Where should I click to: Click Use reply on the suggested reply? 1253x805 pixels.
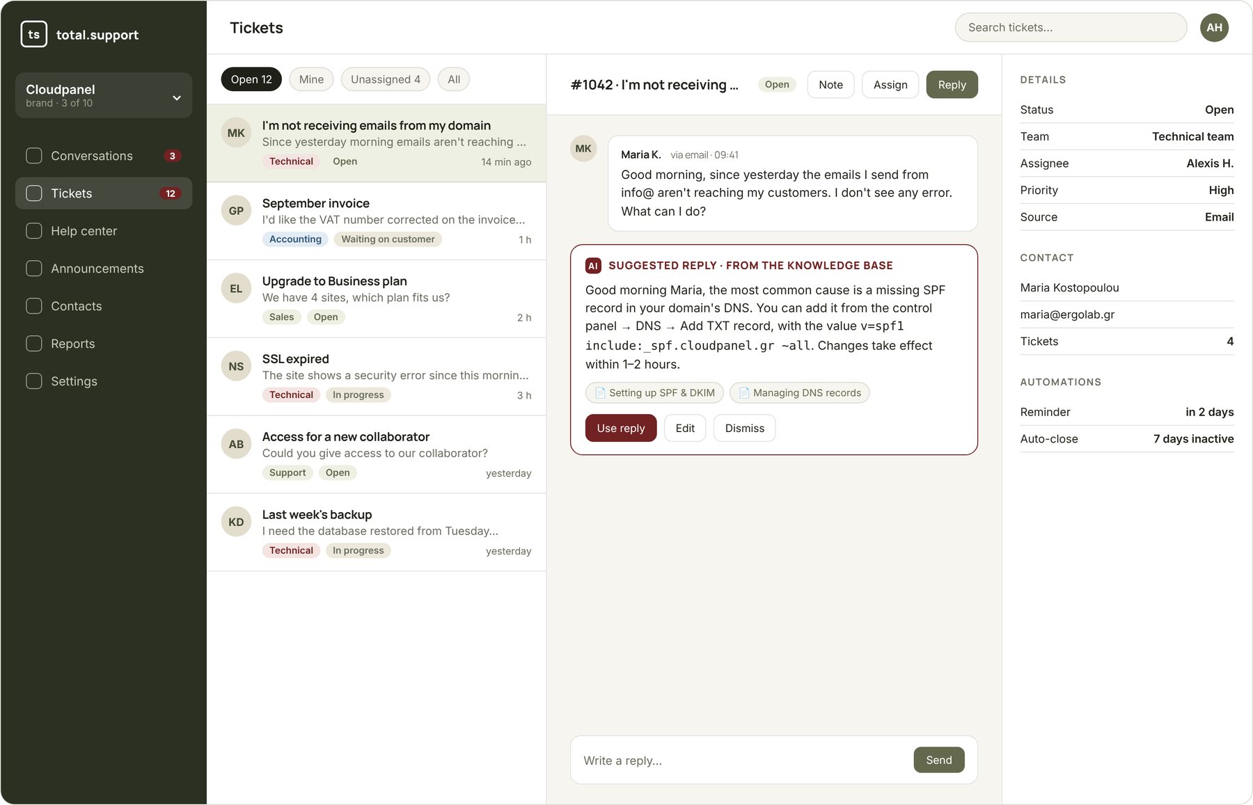tap(621, 429)
